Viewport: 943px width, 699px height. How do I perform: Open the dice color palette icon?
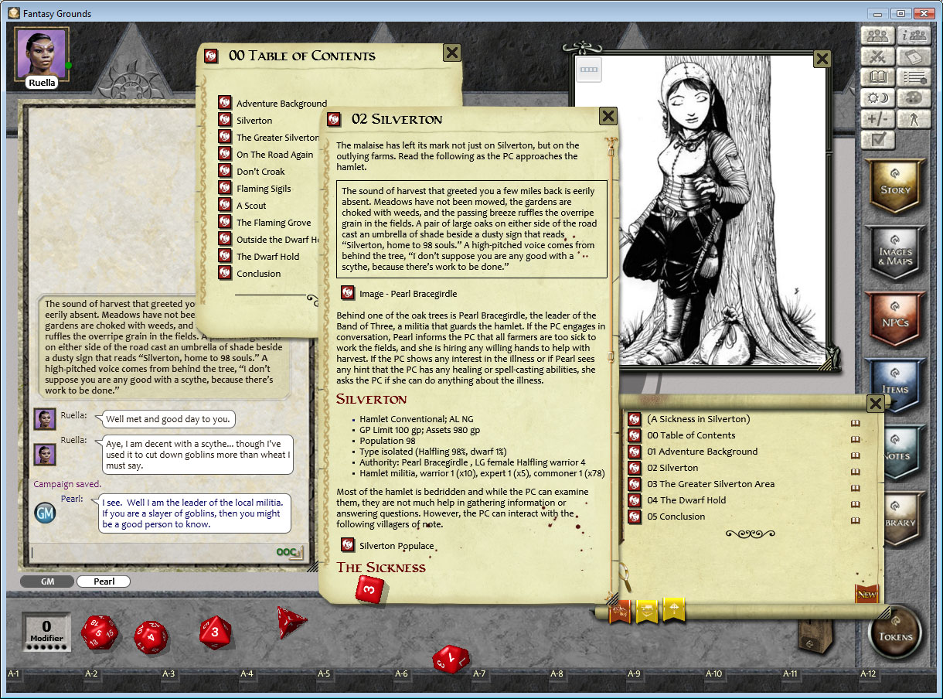[914, 97]
